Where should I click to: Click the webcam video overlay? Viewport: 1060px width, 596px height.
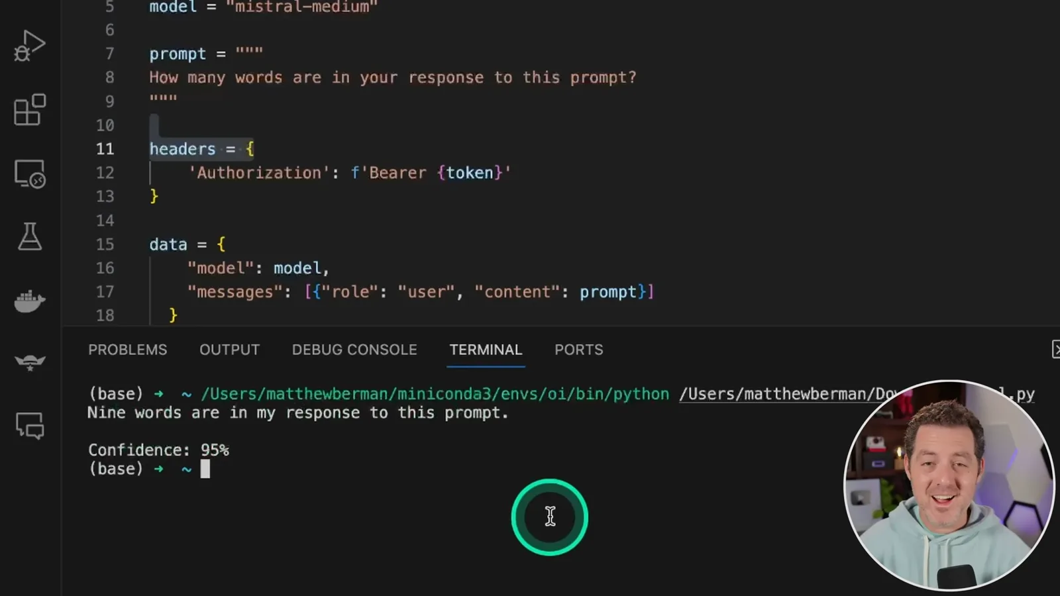(949, 485)
